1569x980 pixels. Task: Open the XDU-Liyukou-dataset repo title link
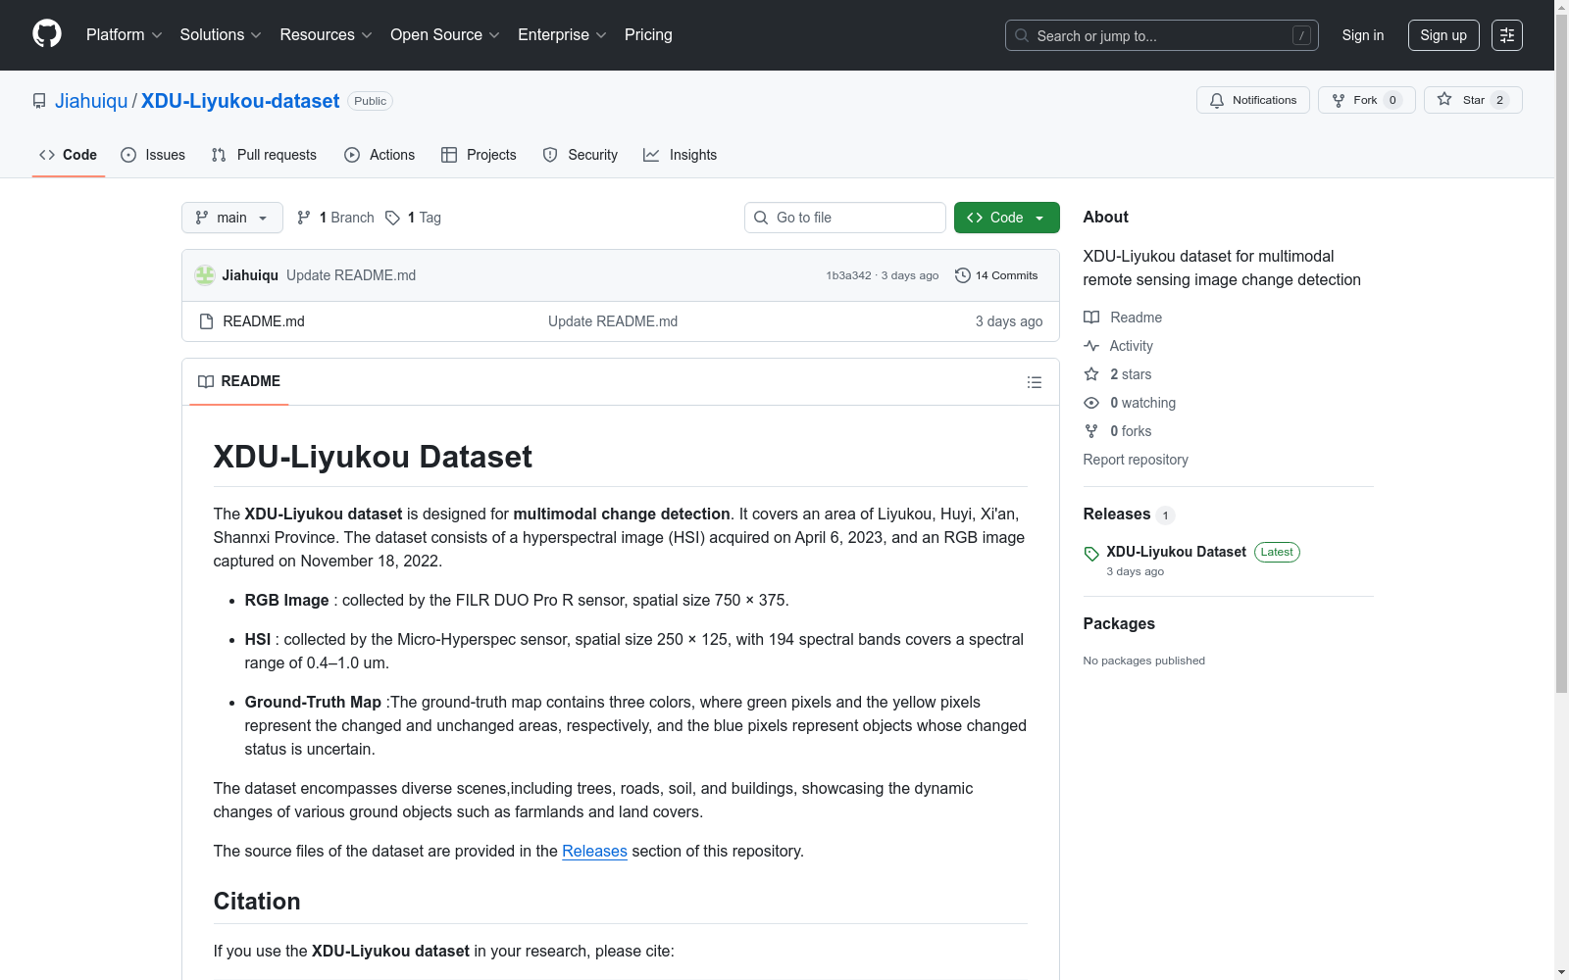tap(240, 101)
